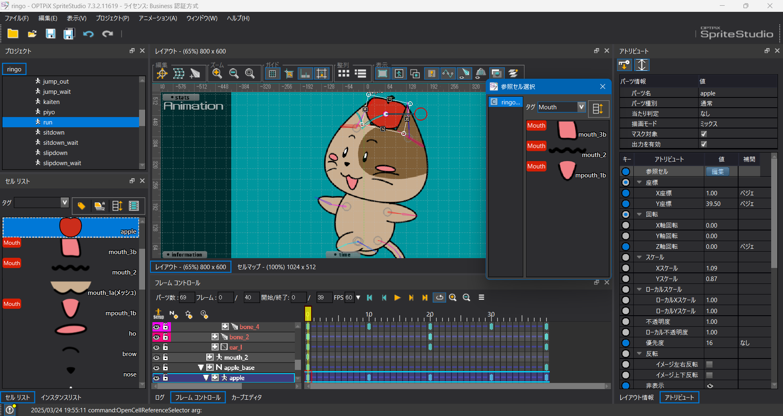The height and width of the screenshot is (416, 783).
Task: Click the layer list horizontal scrollbar
Action: pyautogui.click(x=200, y=386)
